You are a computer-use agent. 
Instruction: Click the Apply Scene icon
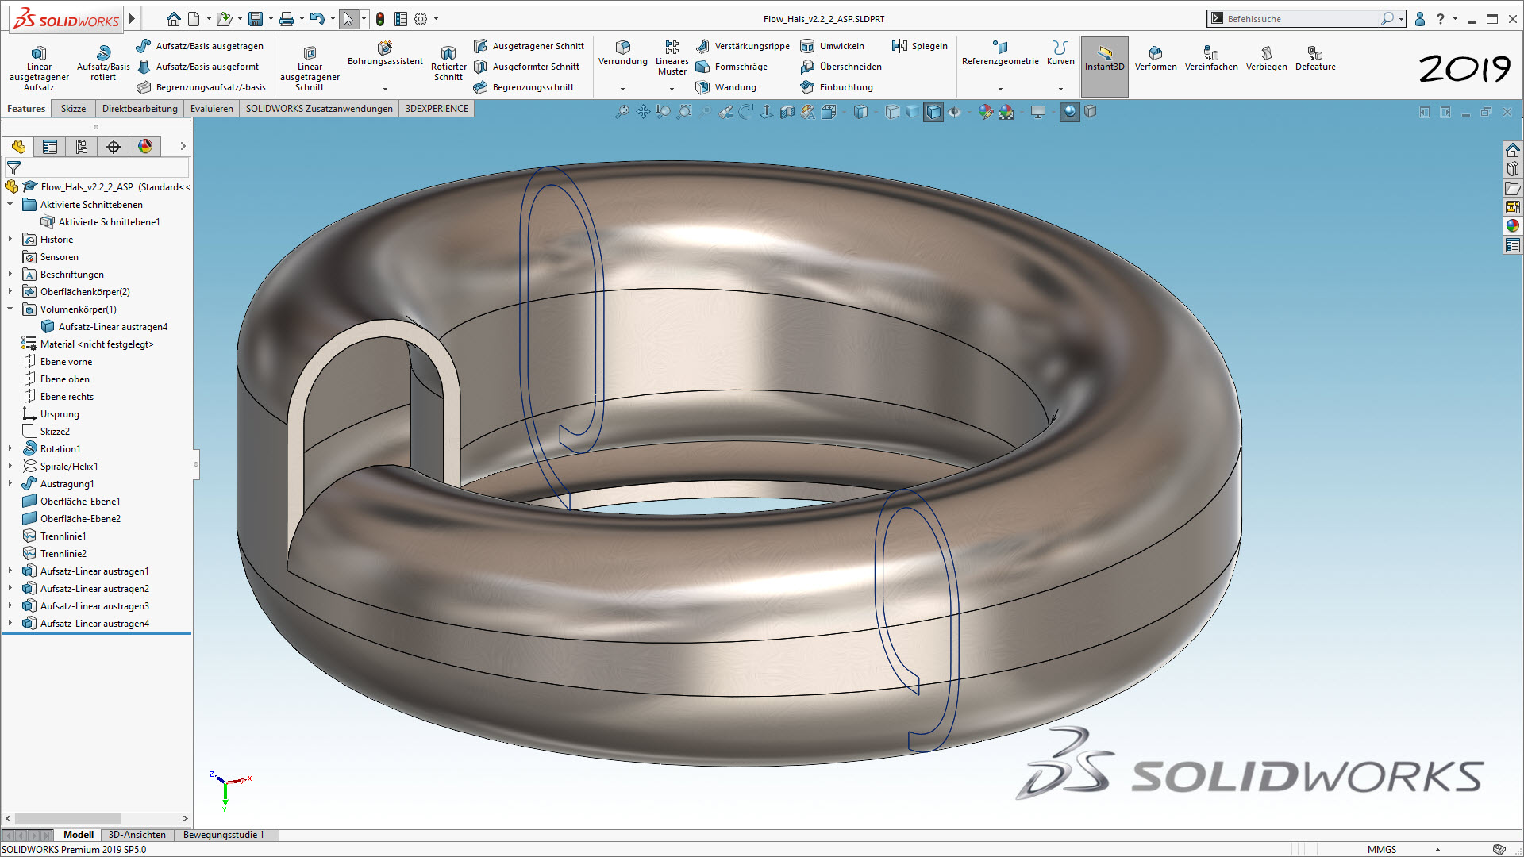(1006, 112)
